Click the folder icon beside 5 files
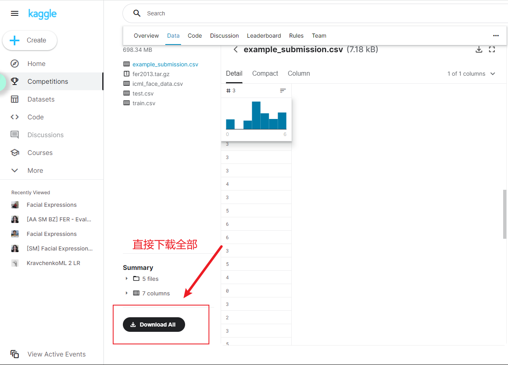Image resolution: width=508 pixels, height=365 pixels. coord(136,278)
